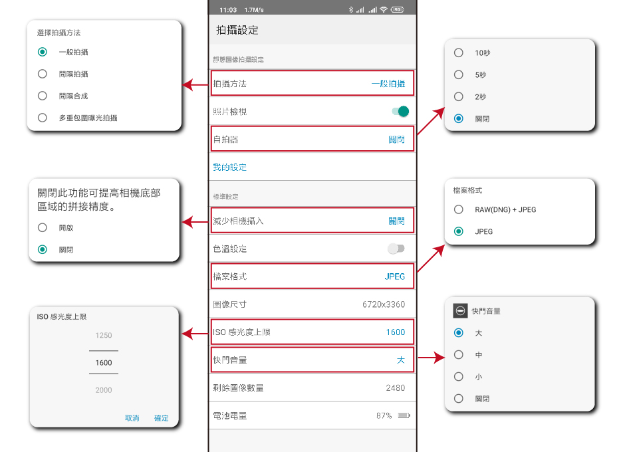This screenshot has height=452, width=625.
Task: Click the battery icon beside 87%
Action: [404, 415]
